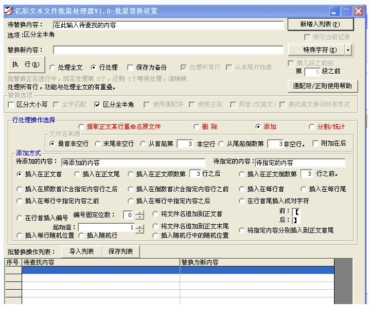Select the highlighted first list row

tap(178, 270)
